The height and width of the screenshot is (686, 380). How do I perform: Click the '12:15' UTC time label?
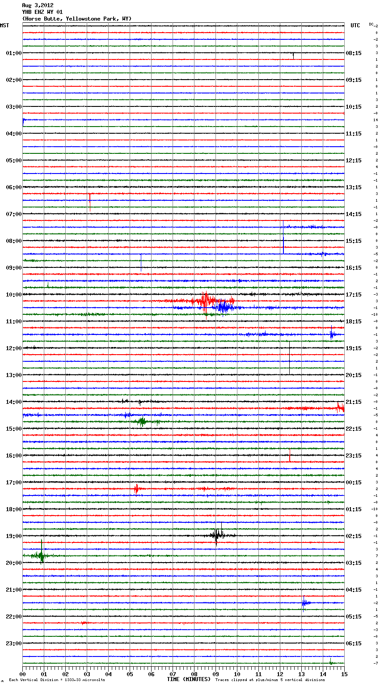(x=354, y=161)
